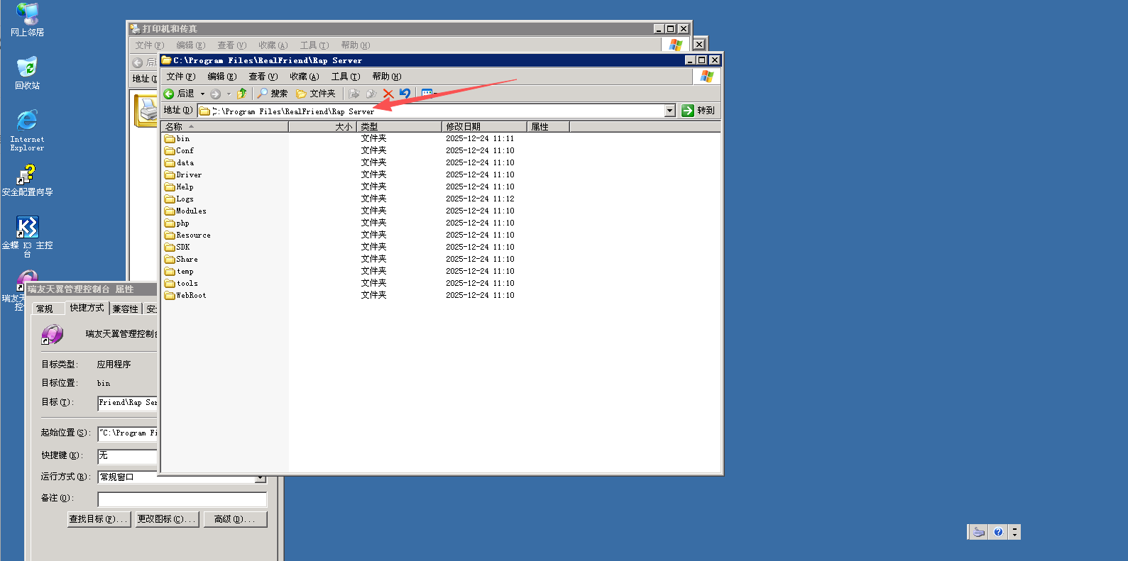Select the Share folder icon
This screenshot has width=1128, height=561.
click(x=170, y=260)
